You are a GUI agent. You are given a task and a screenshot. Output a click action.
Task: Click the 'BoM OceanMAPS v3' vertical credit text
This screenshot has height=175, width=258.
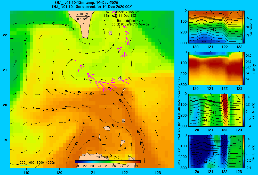click(179, 90)
